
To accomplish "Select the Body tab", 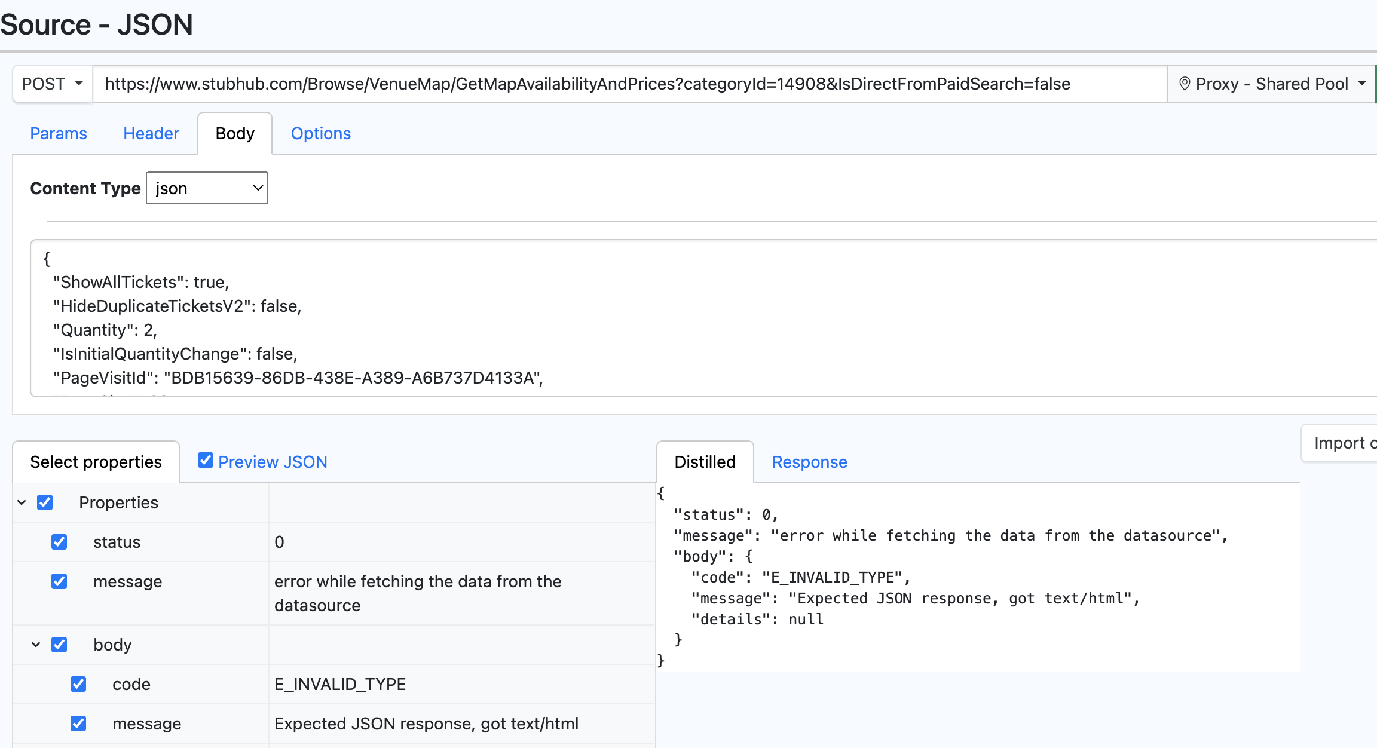I will coord(235,133).
